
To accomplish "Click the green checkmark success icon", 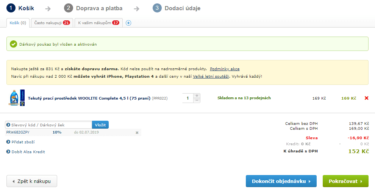I will 13,44.
